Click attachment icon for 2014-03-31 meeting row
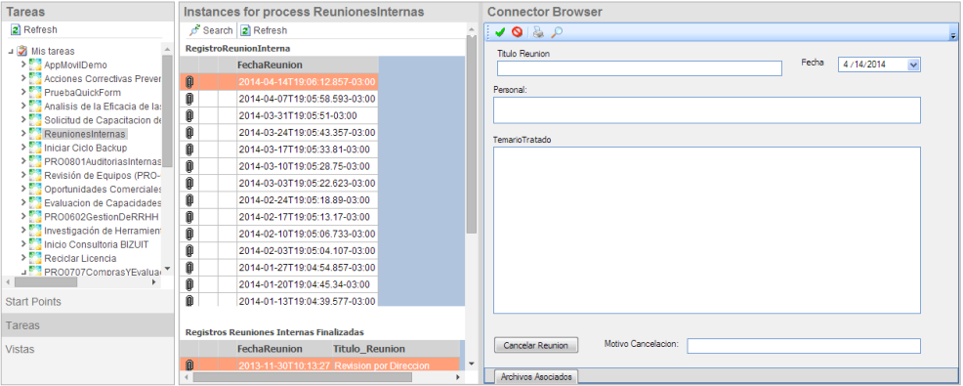The height and width of the screenshot is (386, 963). tap(189, 115)
